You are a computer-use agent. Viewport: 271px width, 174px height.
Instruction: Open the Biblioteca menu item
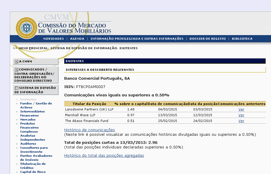pos(242,39)
